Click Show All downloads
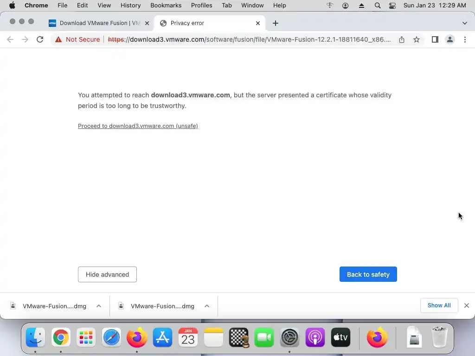This screenshot has width=475, height=356. pos(439,305)
